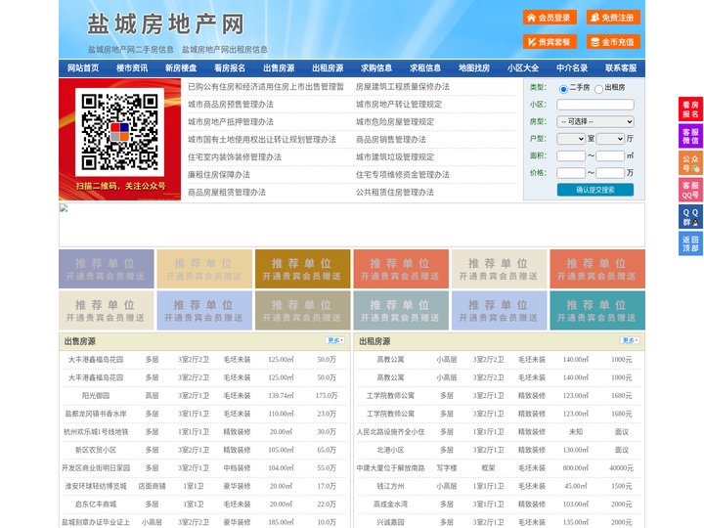Click the broken banner image icon
The width and height of the screenshot is (704, 528).
[x=64, y=208]
